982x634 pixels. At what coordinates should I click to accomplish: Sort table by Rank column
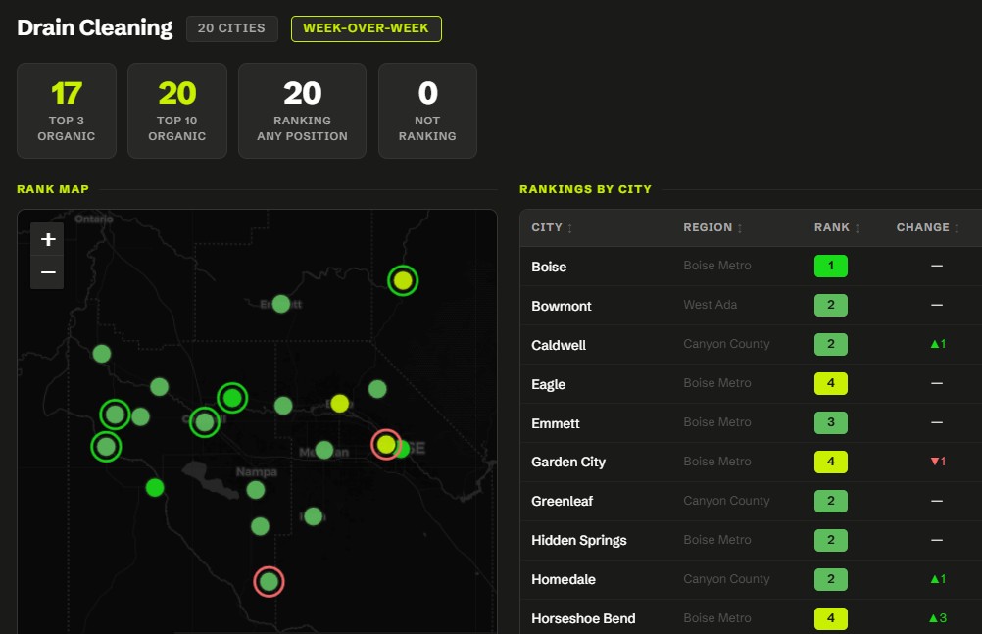point(837,227)
